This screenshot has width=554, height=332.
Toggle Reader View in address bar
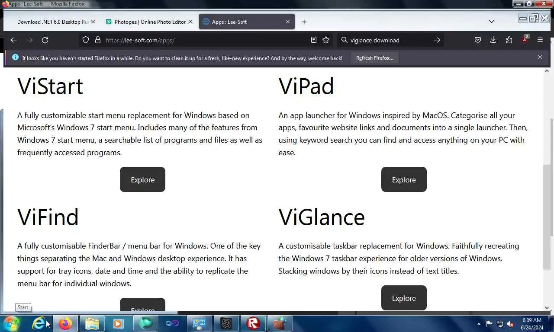[314, 40]
